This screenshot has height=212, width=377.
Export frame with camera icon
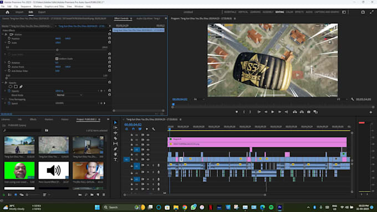click(x=309, y=112)
